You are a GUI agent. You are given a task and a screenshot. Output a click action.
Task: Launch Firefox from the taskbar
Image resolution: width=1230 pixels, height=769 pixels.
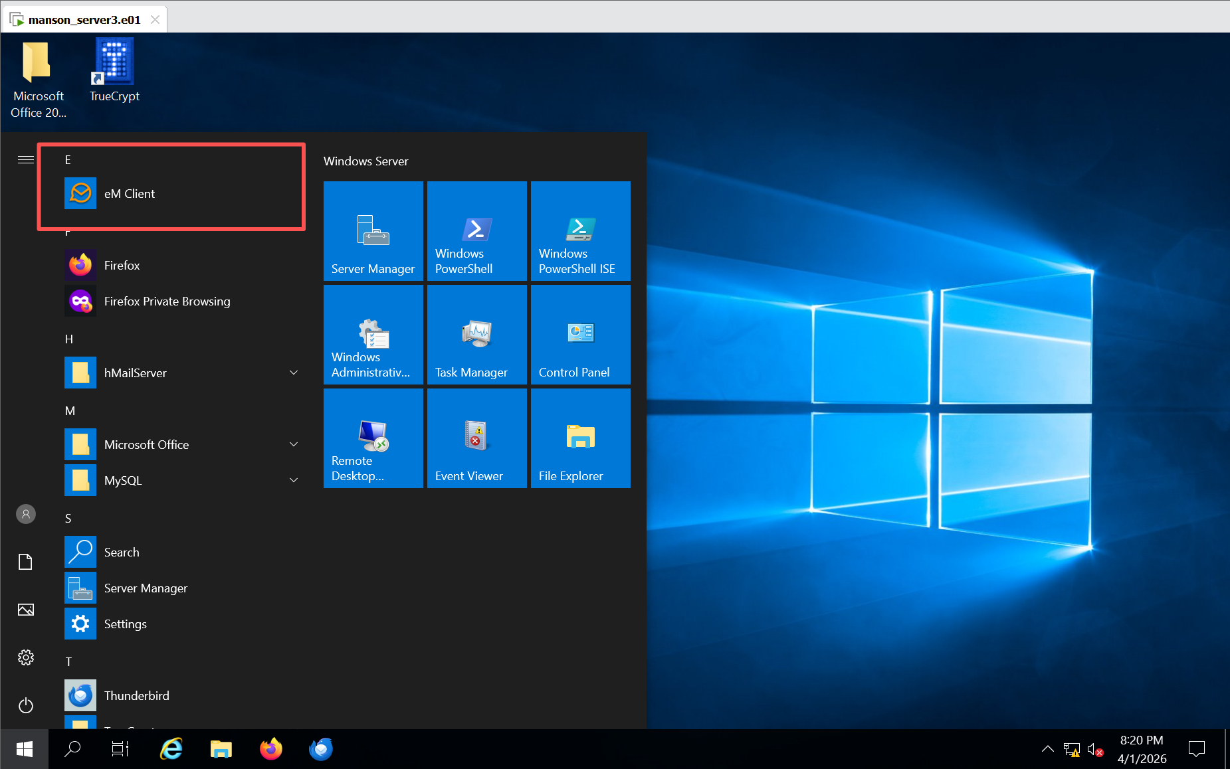(271, 749)
